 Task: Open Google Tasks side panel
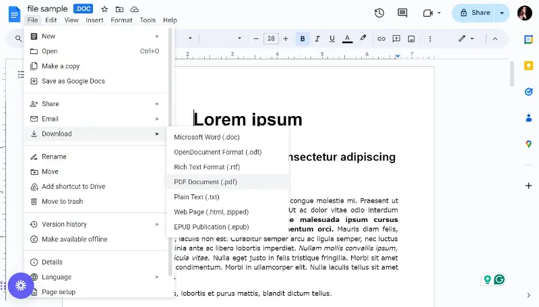pyautogui.click(x=528, y=92)
